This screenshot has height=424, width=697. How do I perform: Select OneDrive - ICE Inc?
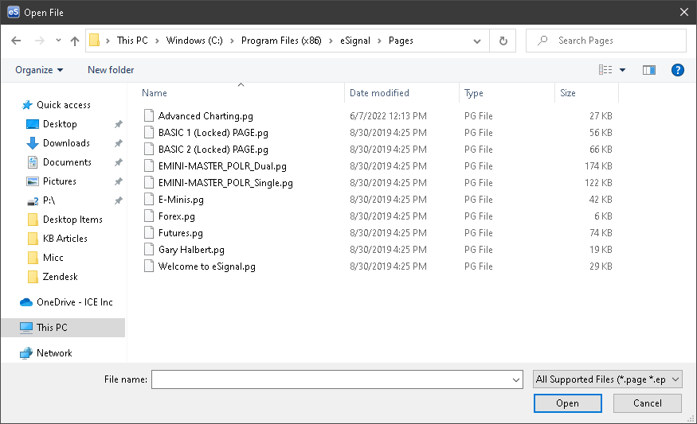pos(75,302)
